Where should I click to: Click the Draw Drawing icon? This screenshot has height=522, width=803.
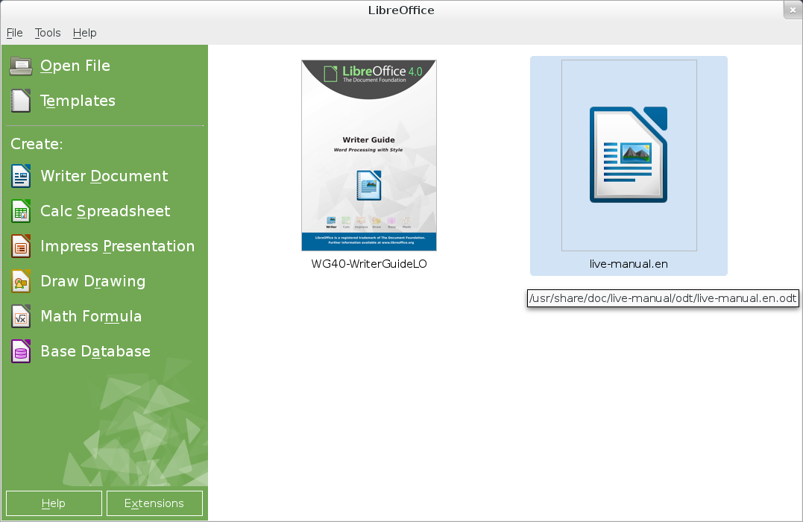coord(21,281)
